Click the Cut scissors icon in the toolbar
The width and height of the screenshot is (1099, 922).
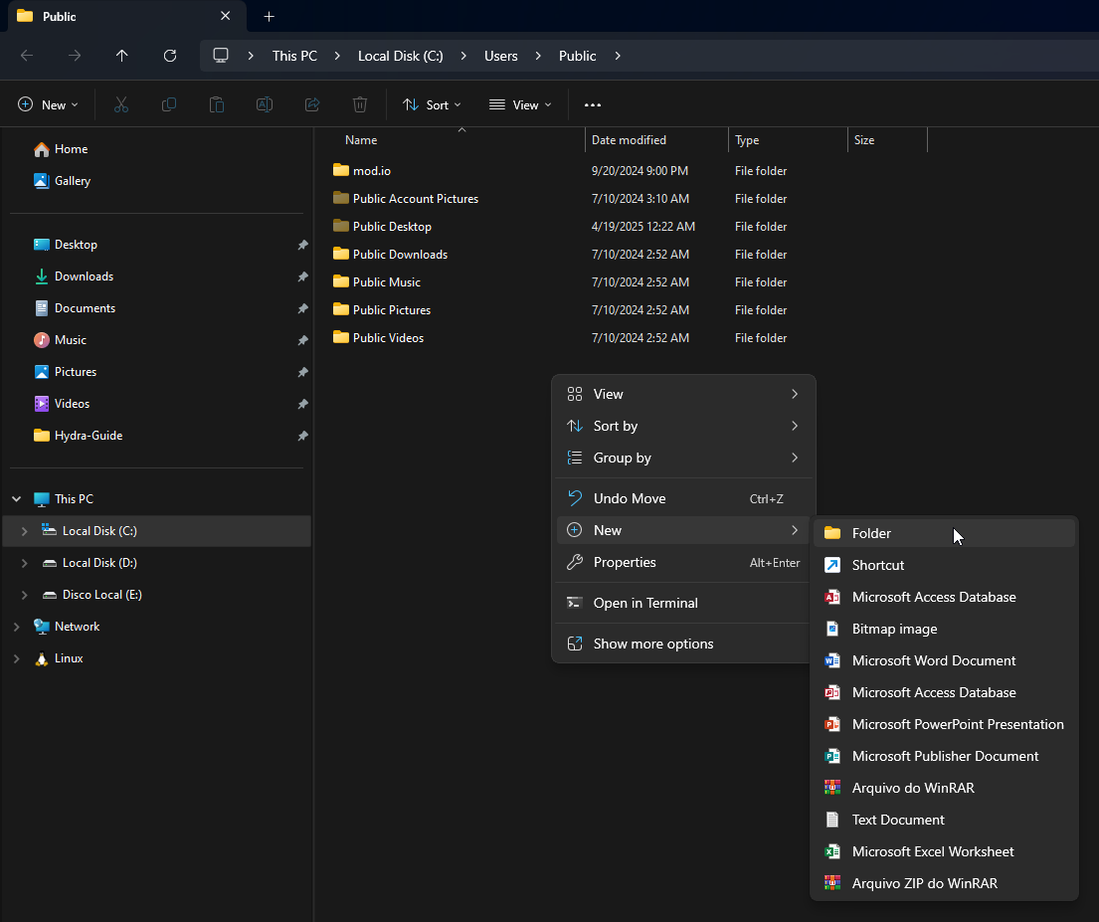coord(121,105)
